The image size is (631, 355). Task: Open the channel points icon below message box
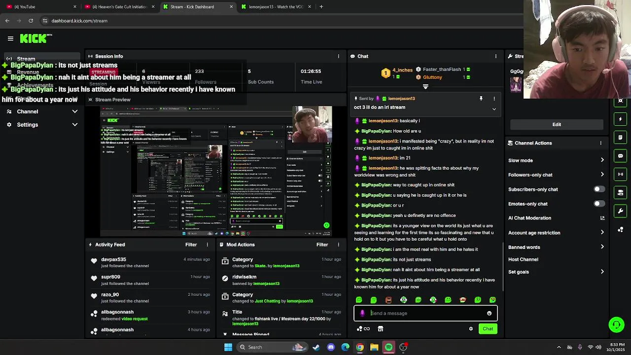tap(363, 329)
